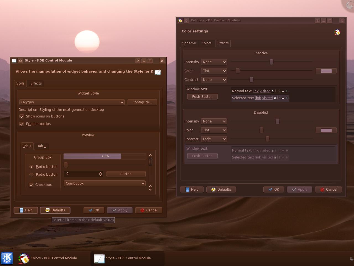Click Defaults in the Colors window
The image size is (354, 266).
coord(221,190)
